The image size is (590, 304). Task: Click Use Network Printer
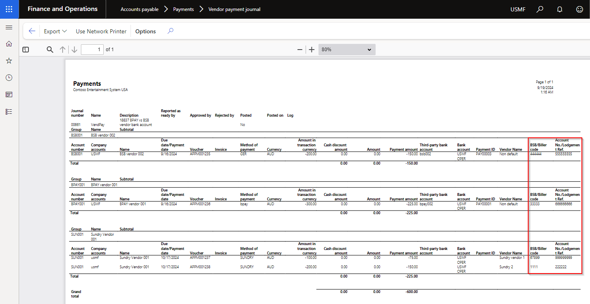point(101,31)
